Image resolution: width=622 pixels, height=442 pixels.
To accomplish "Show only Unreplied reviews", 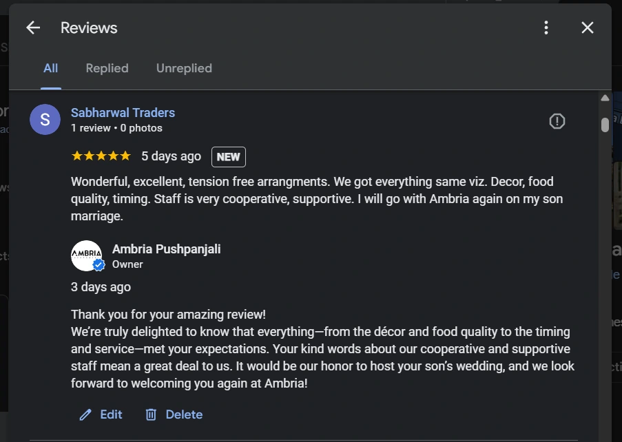I will pos(184,68).
